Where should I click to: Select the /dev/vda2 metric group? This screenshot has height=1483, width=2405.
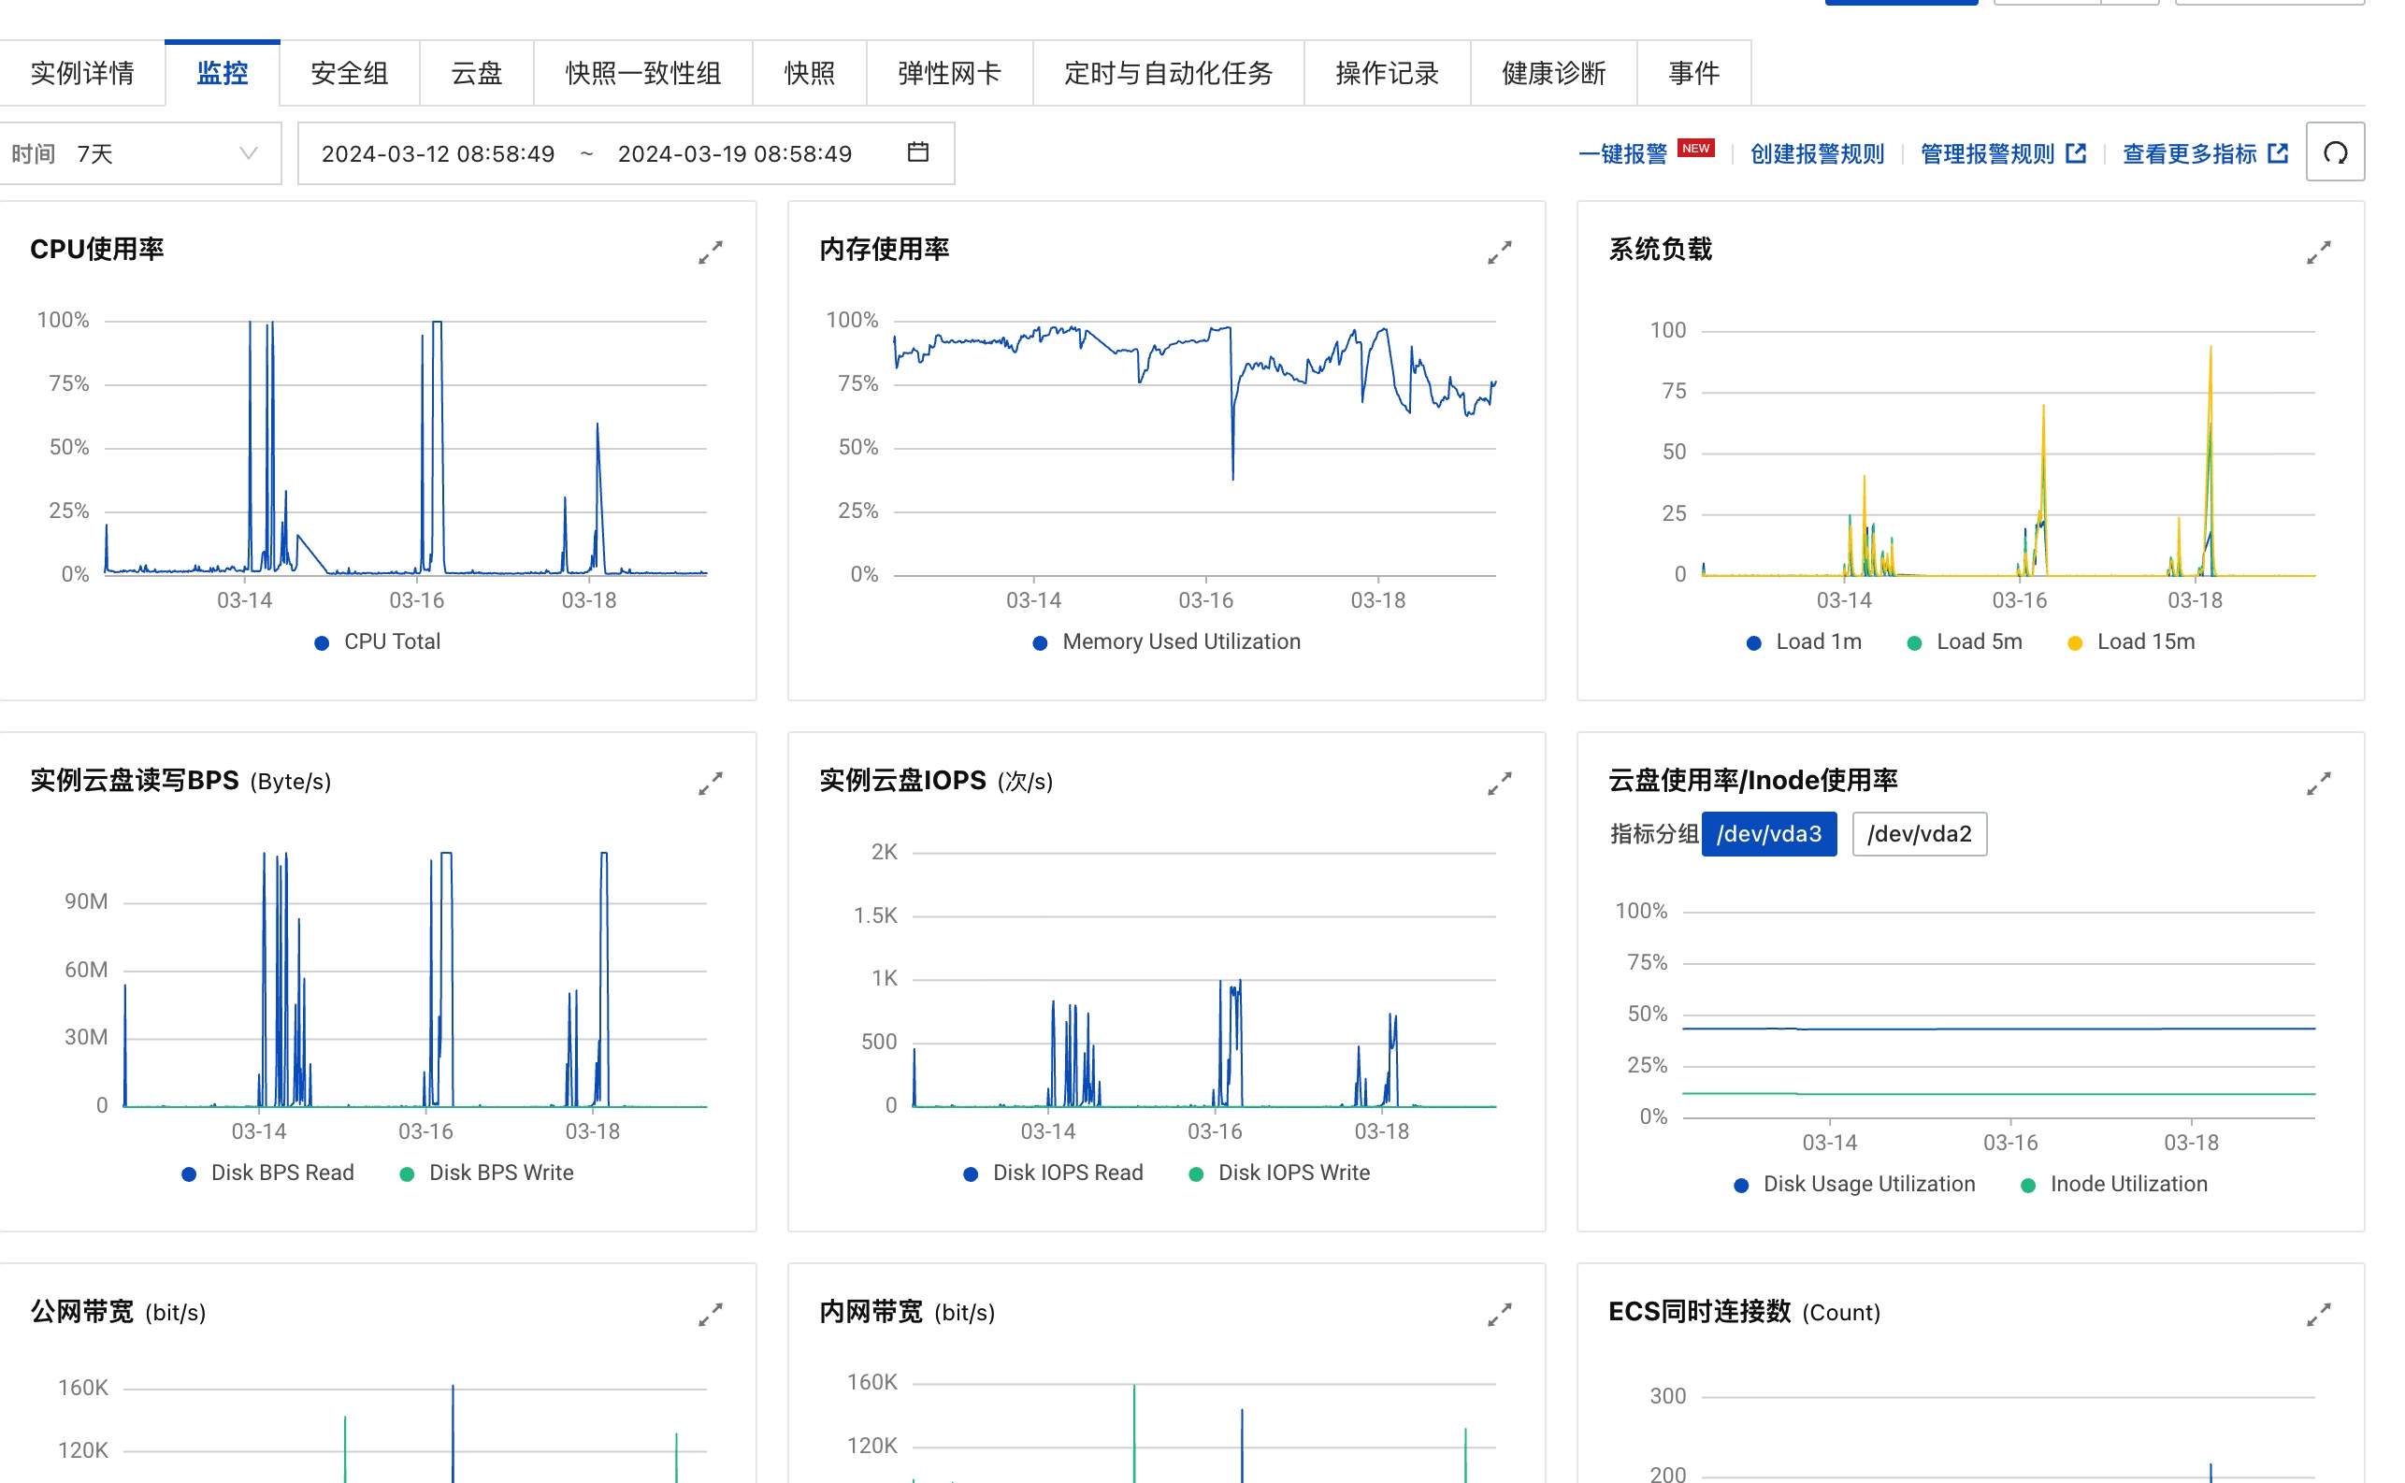click(x=1919, y=835)
